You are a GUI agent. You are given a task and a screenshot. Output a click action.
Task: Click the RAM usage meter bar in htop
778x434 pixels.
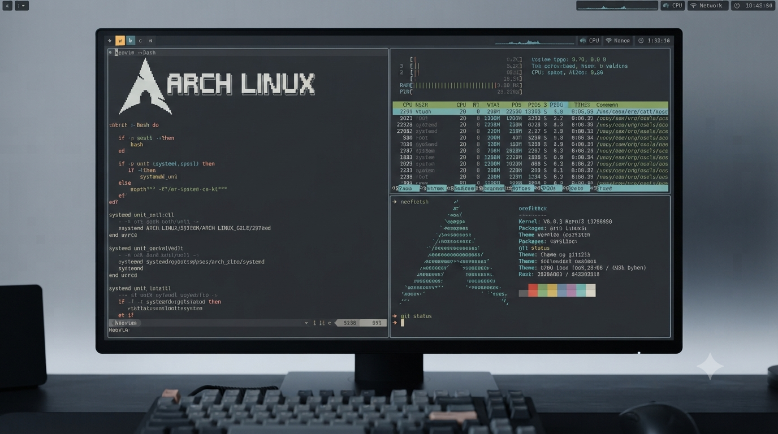coord(462,85)
